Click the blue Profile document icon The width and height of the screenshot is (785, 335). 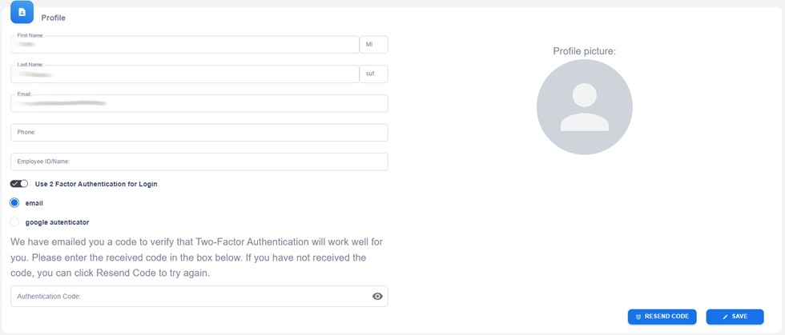[22, 13]
